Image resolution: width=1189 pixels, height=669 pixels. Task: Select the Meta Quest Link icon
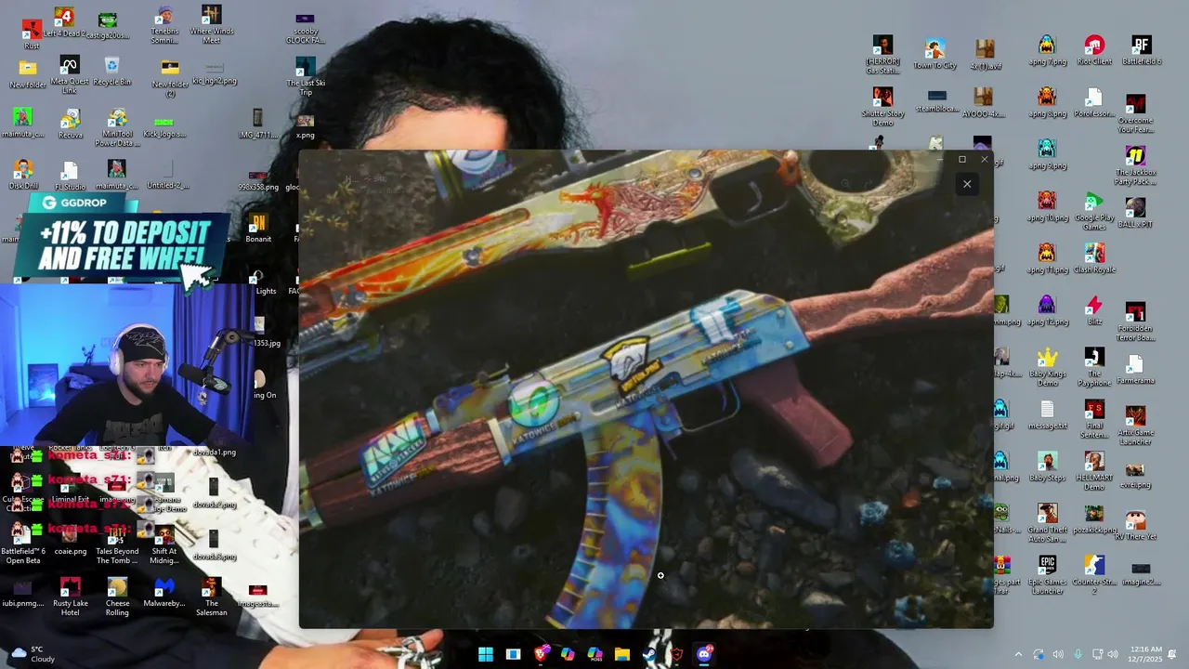(x=70, y=74)
